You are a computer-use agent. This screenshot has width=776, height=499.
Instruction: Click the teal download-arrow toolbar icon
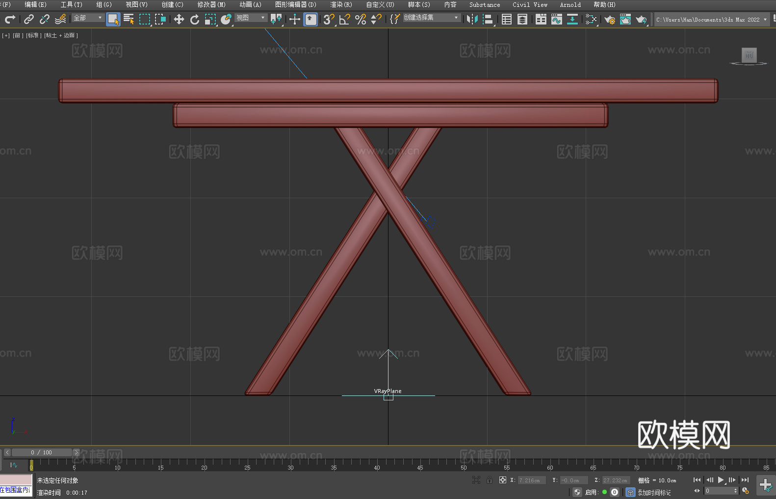tap(572, 19)
